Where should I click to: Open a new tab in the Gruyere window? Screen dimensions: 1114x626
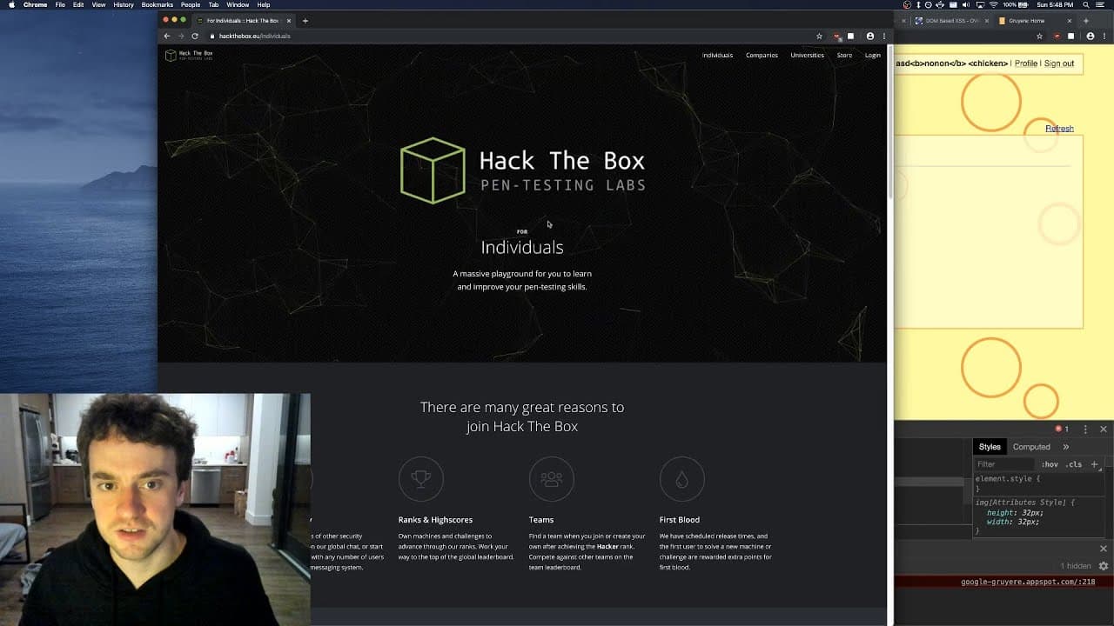coord(1085,20)
